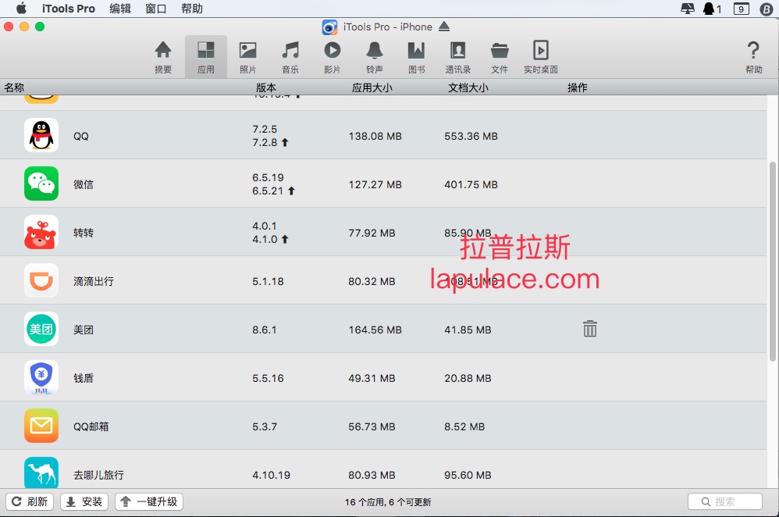Click the eject icon next to iPhone title
779x517 pixels.
(444, 27)
